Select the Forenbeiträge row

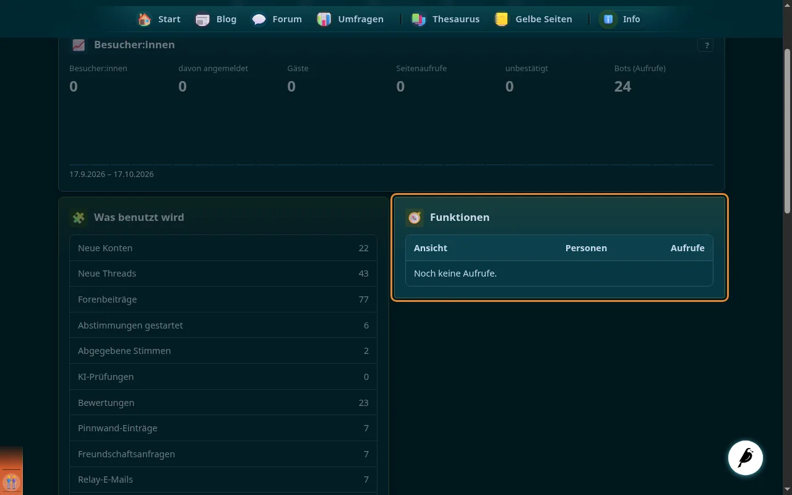pyautogui.click(x=223, y=299)
